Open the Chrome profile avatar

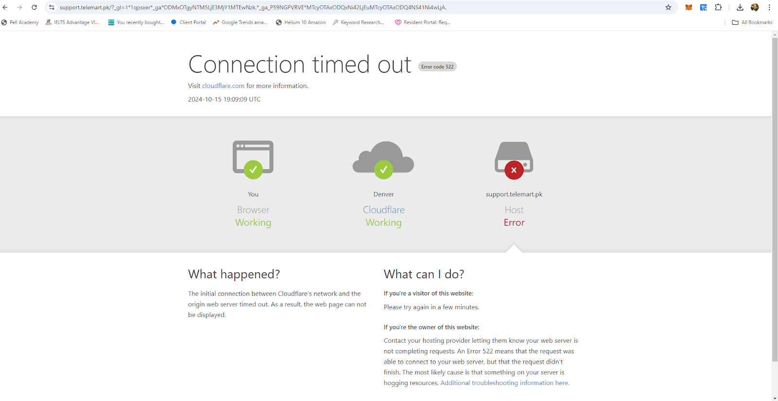click(x=755, y=7)
